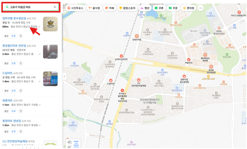The width and height of the screenshot is (247, 149).
Task: Click the 기아오토큐 service marker
Action: pyautogui.click(x=74, y=63)
